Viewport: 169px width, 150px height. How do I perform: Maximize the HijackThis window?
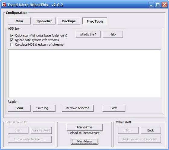pyautogui.click(x=158, y=5)
